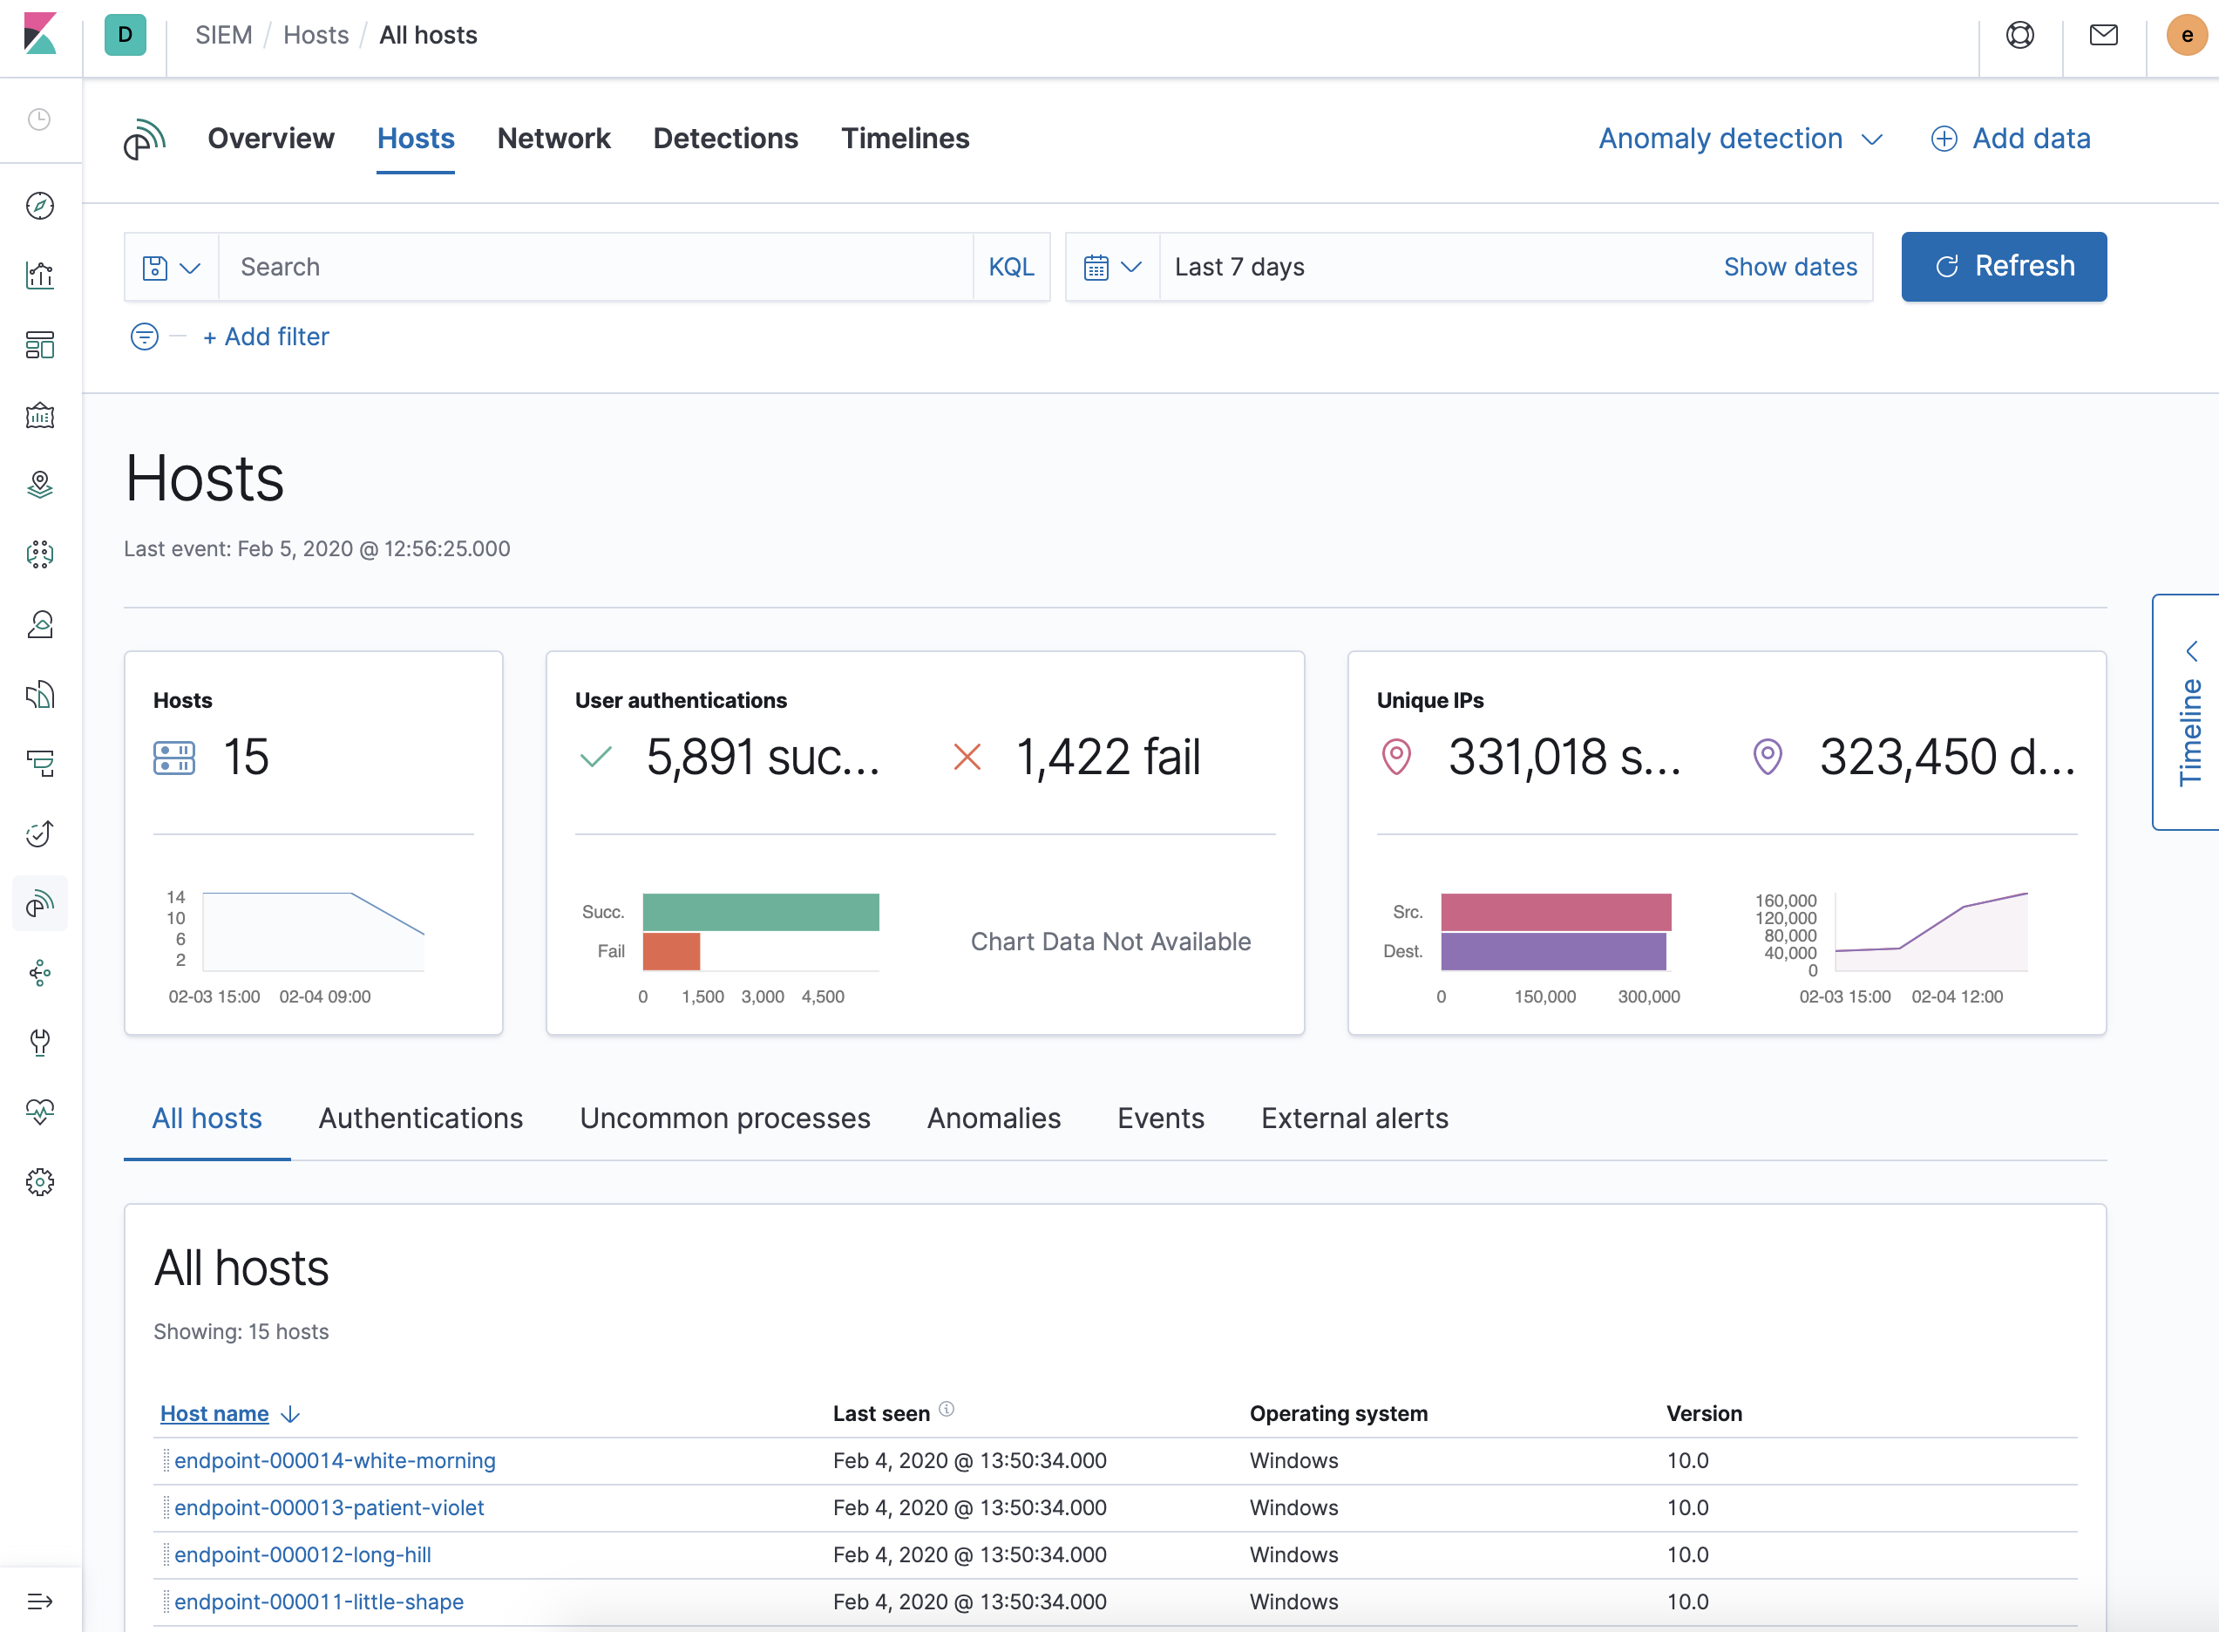Click into the Search query field

(593, 267)
